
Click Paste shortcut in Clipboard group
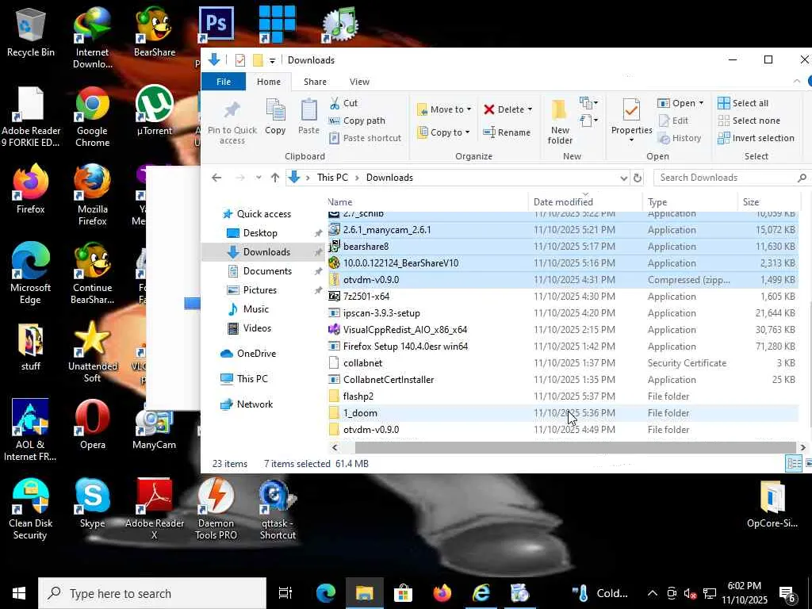pyautogui.click(x=365, y=138)
